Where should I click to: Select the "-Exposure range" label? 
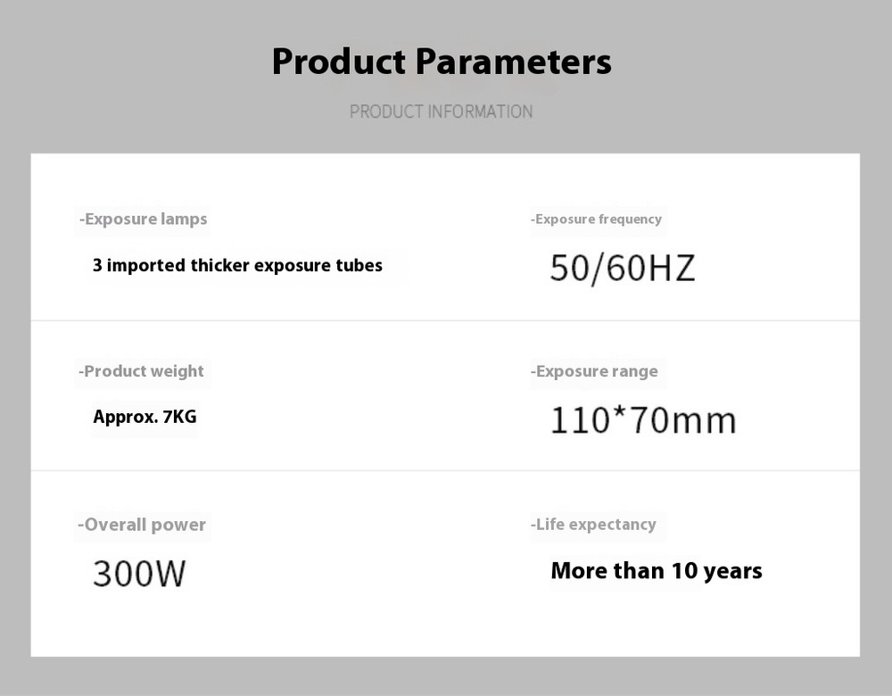point(594,371)
